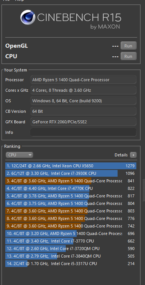Select the Ryzen entry scoring 776
145x285 pixels.
click(x=71, y=218)
